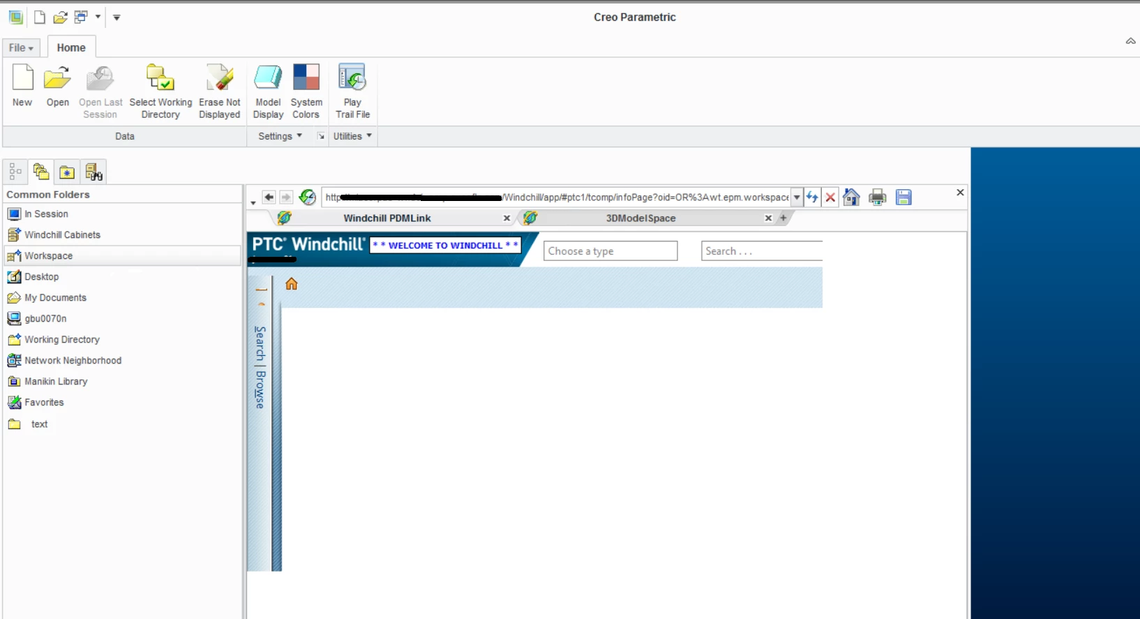Open Windchill Browse navigator side tab
This screenshot has height=619, width=1140.
260,389
